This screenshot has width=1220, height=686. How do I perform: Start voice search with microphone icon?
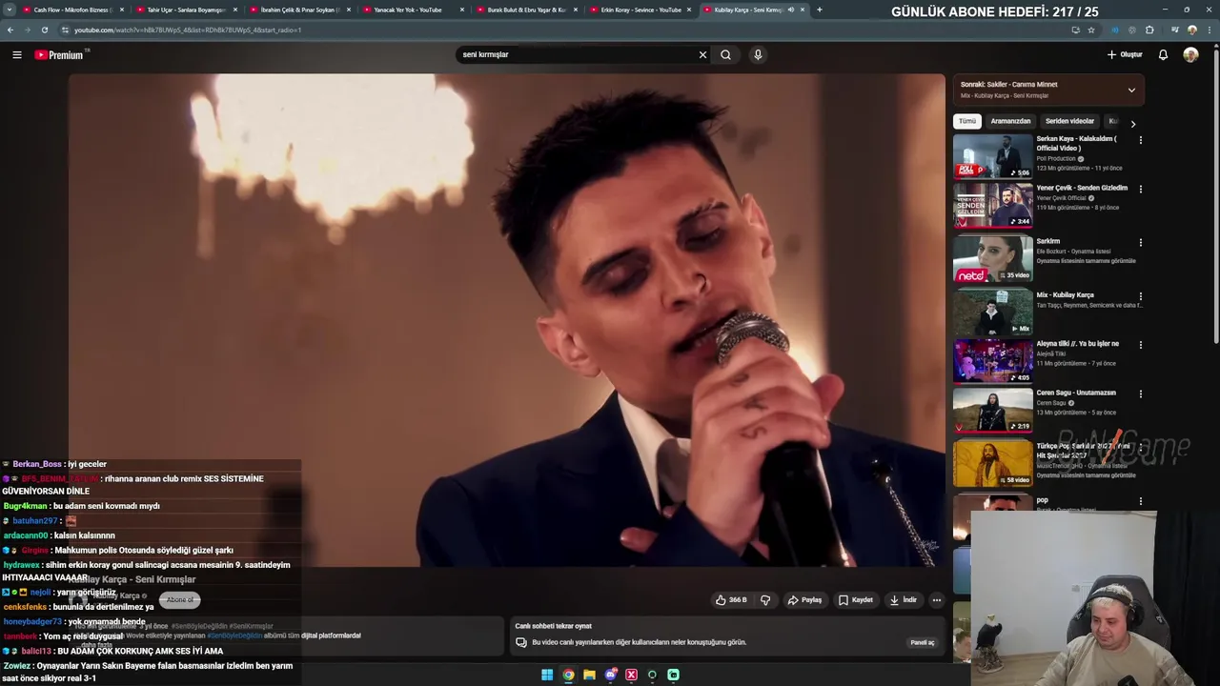[758, 55]
